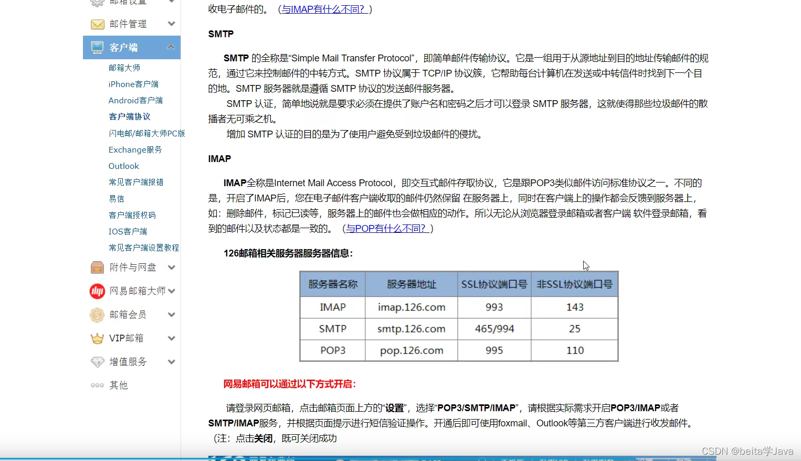
Task: Follow the 与POP有什么不同？ link
Action: coord(388,228)
